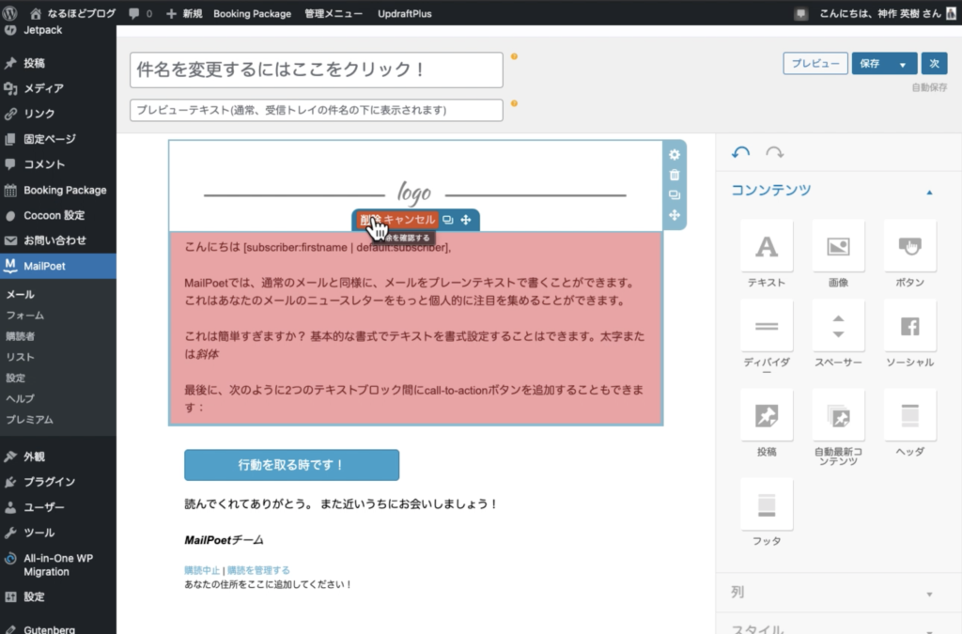This screenshot has height=634, width=962.
Task: Open 新規 menu in admin bar
Action: point(184,13)
